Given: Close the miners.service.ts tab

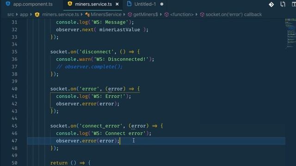Looking at the screenshot, I should click(x=117, y=4).
